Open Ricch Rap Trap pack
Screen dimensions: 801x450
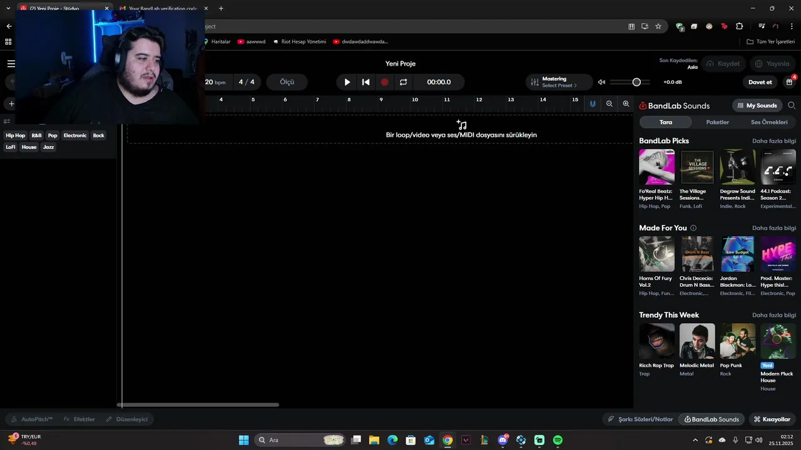[656, 341]
